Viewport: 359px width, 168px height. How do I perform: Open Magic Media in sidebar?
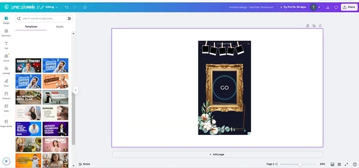(6, 123)
